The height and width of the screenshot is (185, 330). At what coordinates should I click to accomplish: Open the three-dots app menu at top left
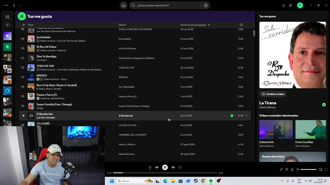6,5
